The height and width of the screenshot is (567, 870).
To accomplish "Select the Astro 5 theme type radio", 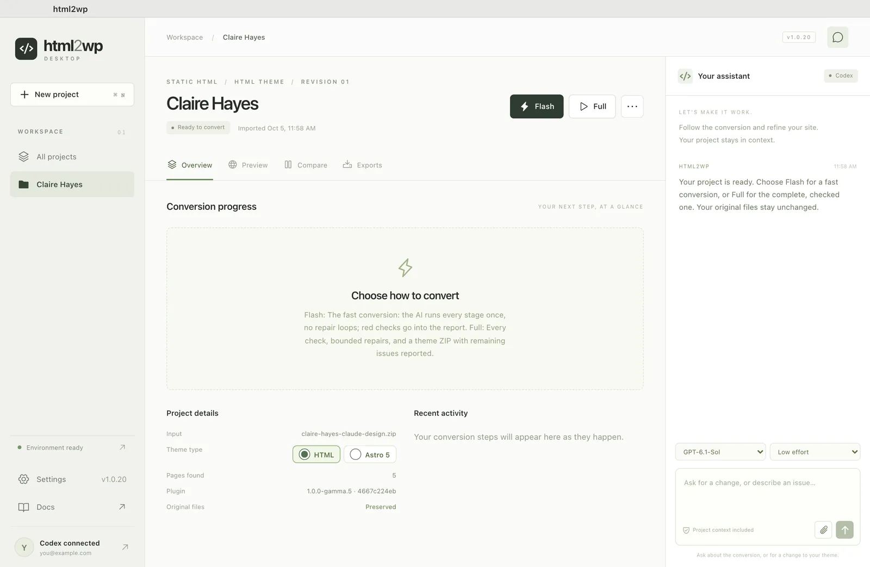I will [x=356, y=454].
